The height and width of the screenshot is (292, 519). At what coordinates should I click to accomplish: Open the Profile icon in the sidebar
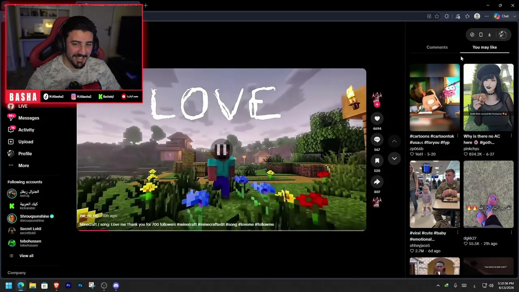click(x=11, y=153)
